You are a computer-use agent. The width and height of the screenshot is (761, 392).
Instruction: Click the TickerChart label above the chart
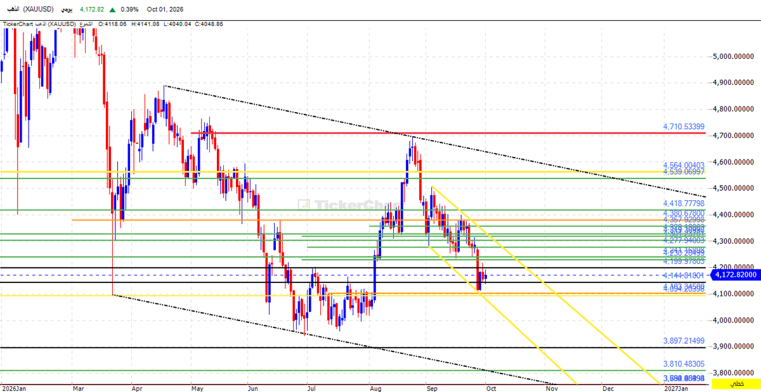[x=17, y=24]
